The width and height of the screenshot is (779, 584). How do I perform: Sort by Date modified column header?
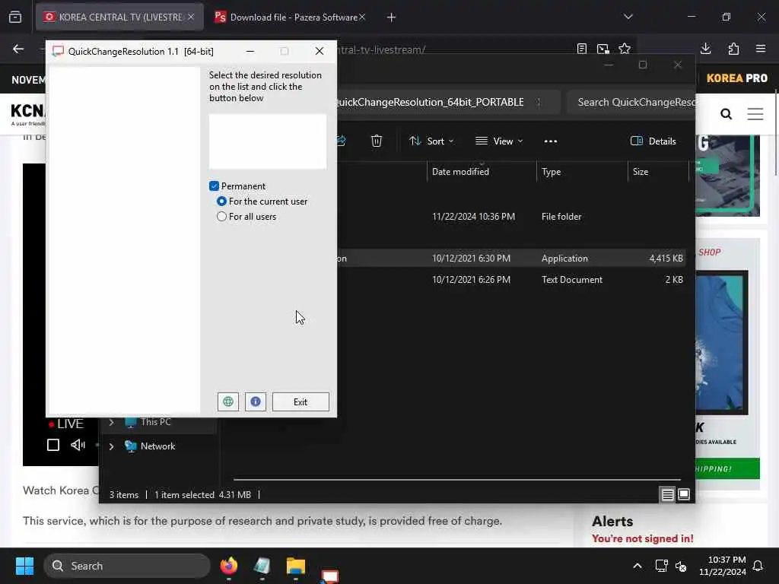(x=460, y=172)
